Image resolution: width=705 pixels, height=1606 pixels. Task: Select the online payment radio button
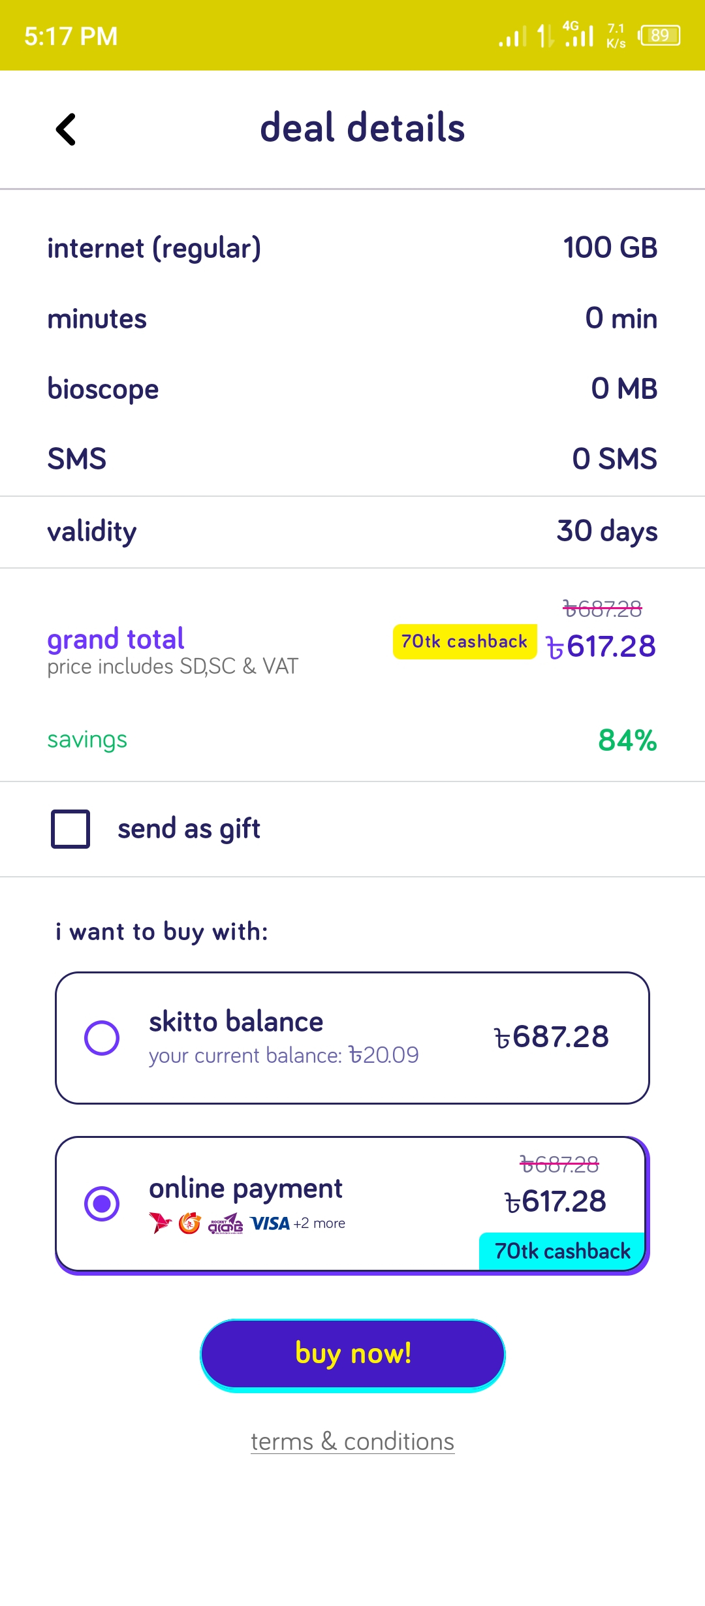click(x=102, y=1203)
